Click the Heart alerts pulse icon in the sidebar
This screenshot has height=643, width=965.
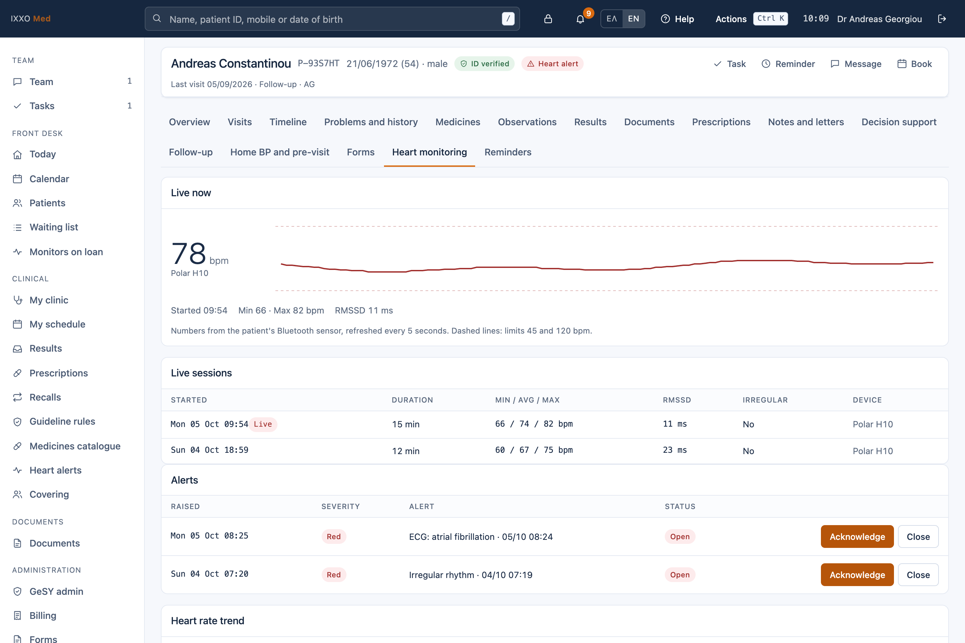17,470
